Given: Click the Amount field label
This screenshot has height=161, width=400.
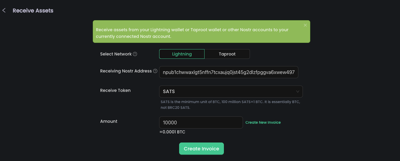Looking at the screenshot, I should 109,121.
